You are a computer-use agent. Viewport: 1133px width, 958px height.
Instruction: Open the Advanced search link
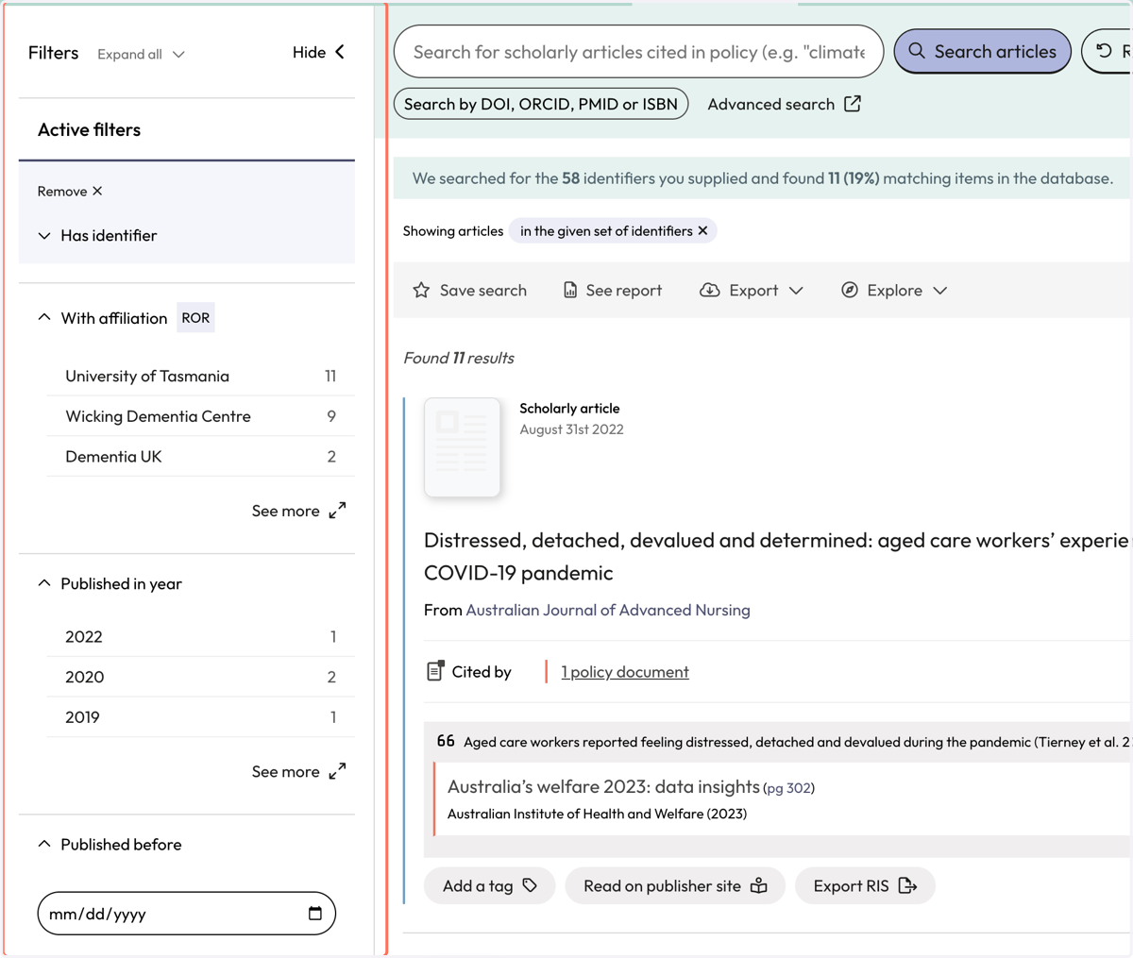(x=784, y=104)
